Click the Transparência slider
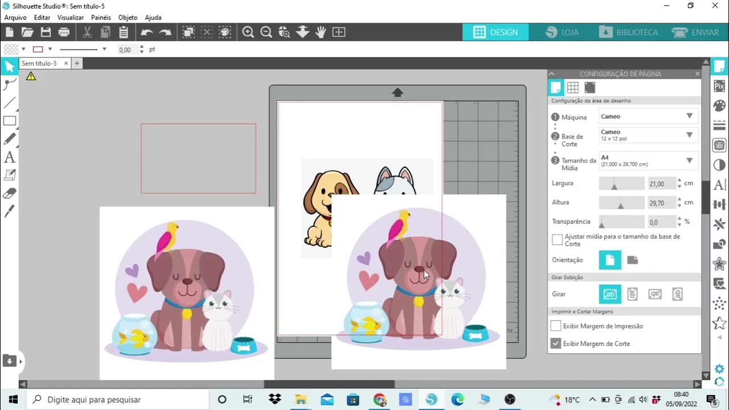This screenshot has width=729, height=410. 621,222
